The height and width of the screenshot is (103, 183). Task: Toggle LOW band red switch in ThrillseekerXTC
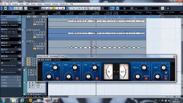point(57,78)
